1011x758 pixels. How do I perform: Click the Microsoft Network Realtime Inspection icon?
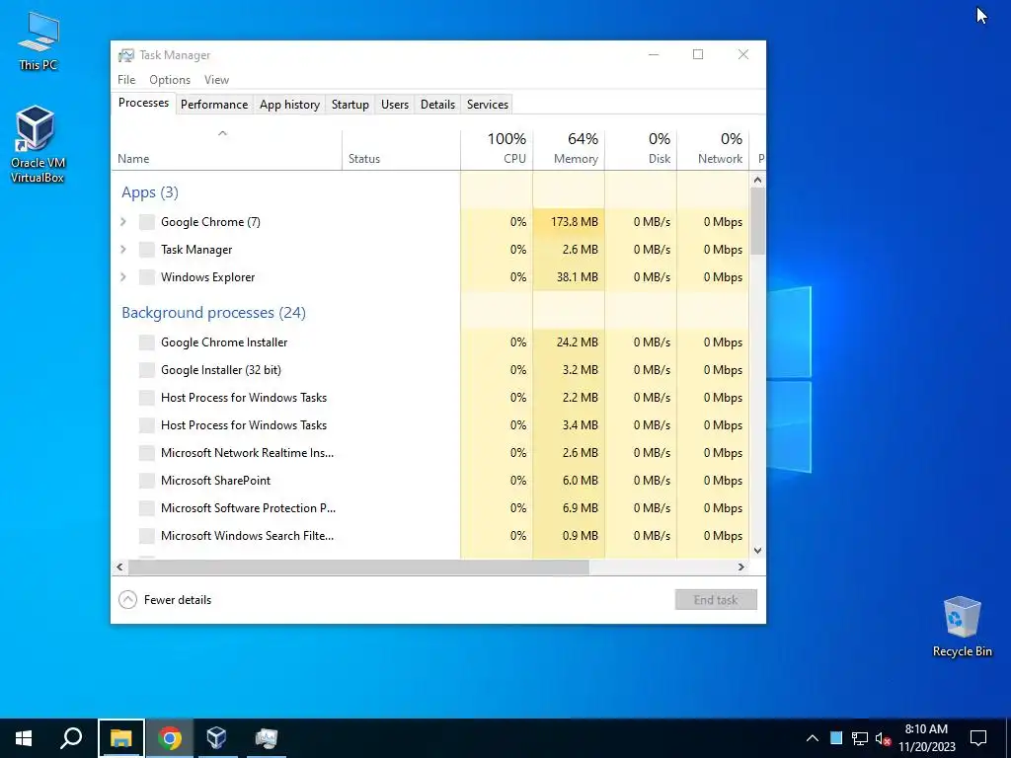147,452
